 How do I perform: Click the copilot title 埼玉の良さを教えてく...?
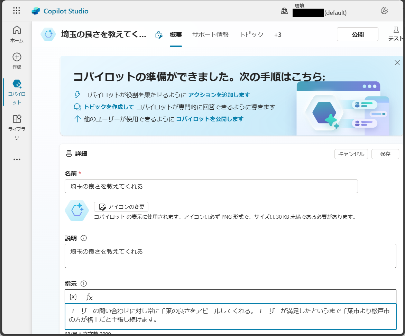tap(103, 34)
